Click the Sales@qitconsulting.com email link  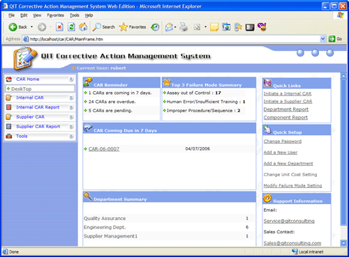292,243
